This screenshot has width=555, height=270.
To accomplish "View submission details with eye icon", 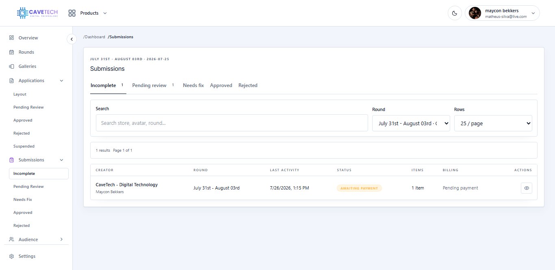I will (527, 188).
